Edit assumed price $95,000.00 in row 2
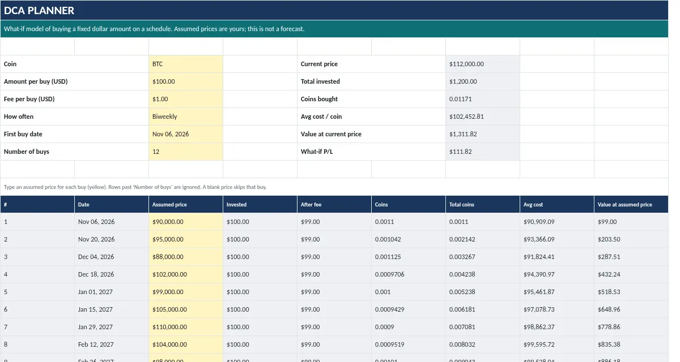The image size is (680, 362). point(186,239)
